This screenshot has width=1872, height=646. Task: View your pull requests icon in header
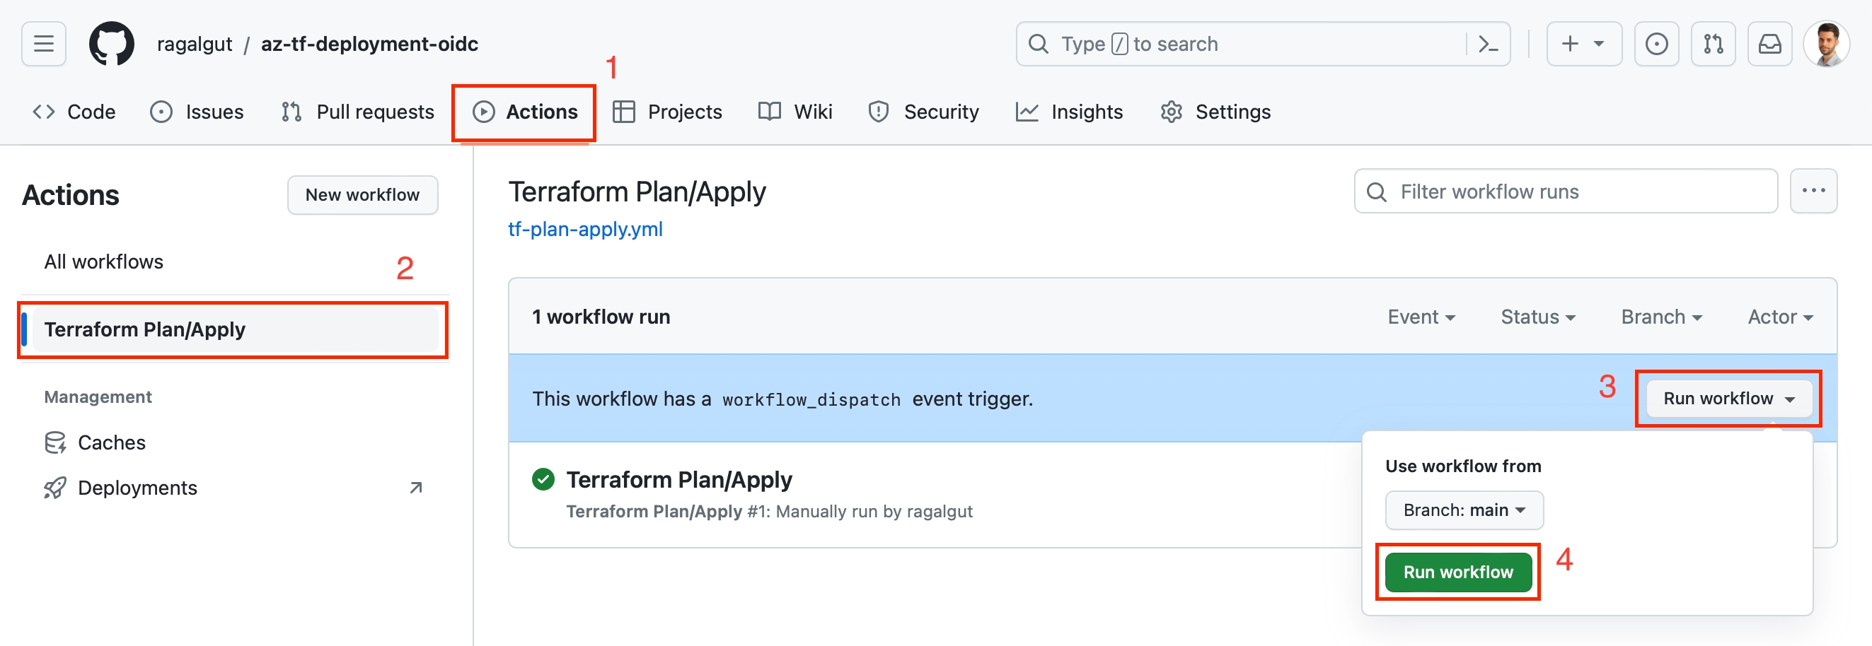1713,45
